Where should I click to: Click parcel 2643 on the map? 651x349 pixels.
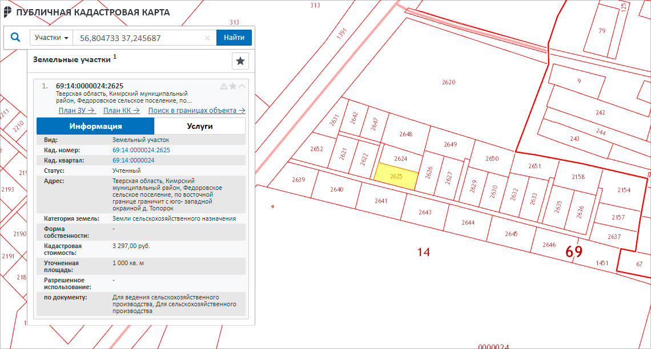[425, 212]
